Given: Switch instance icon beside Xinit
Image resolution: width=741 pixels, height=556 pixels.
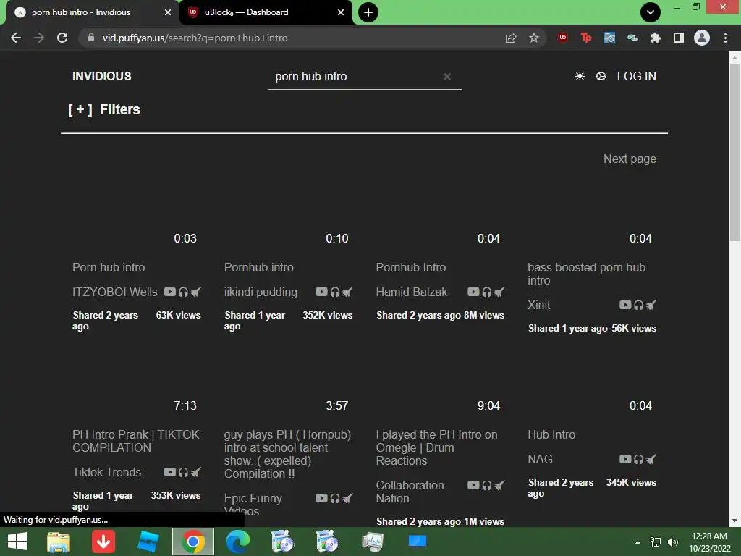Looking at the screenshot, I should pos(651,306).
